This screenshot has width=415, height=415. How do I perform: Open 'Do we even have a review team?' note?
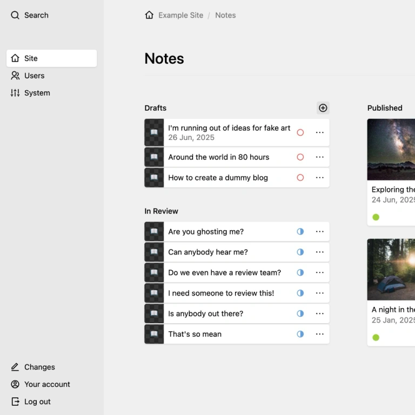click(224, 272)
